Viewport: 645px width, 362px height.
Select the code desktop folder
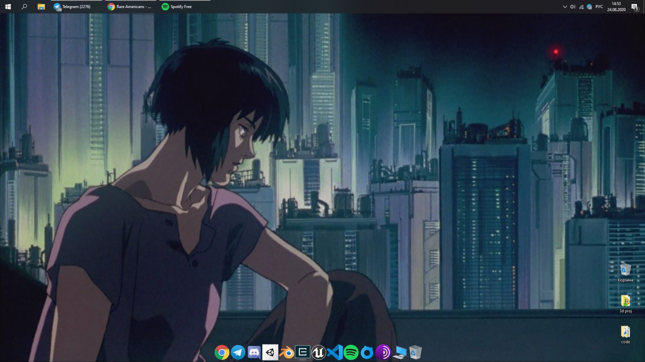(x=625, y=335)
